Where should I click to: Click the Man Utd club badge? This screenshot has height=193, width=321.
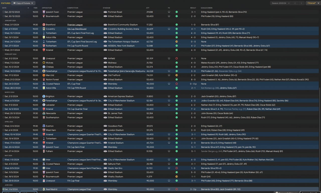[44, 75]
